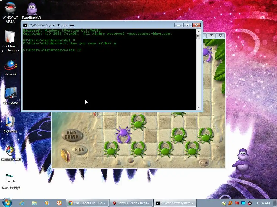Click the Show desktop strip beside the clock
This screenshot has height=207, width=277.
pos(275,203)
